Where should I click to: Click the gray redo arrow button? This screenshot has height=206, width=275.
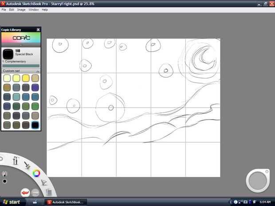(35, 193)
